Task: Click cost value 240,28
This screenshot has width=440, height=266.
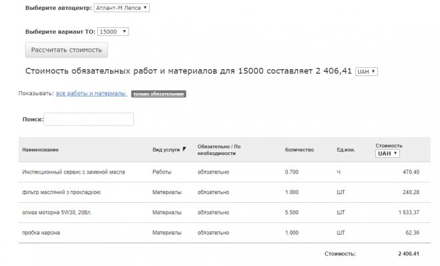Action: pyautogui.click(x=411, y=192)
